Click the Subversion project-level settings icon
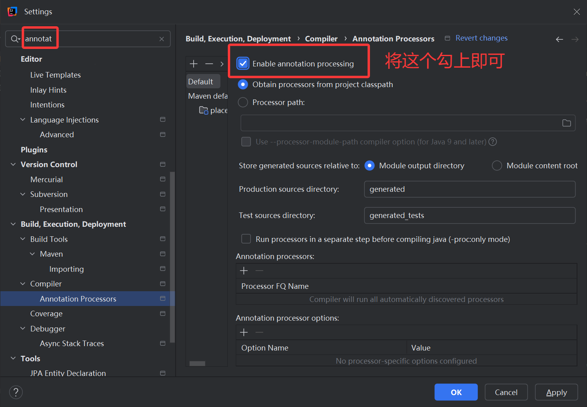Viewport: 587px width, 407px height. (162, 194)
